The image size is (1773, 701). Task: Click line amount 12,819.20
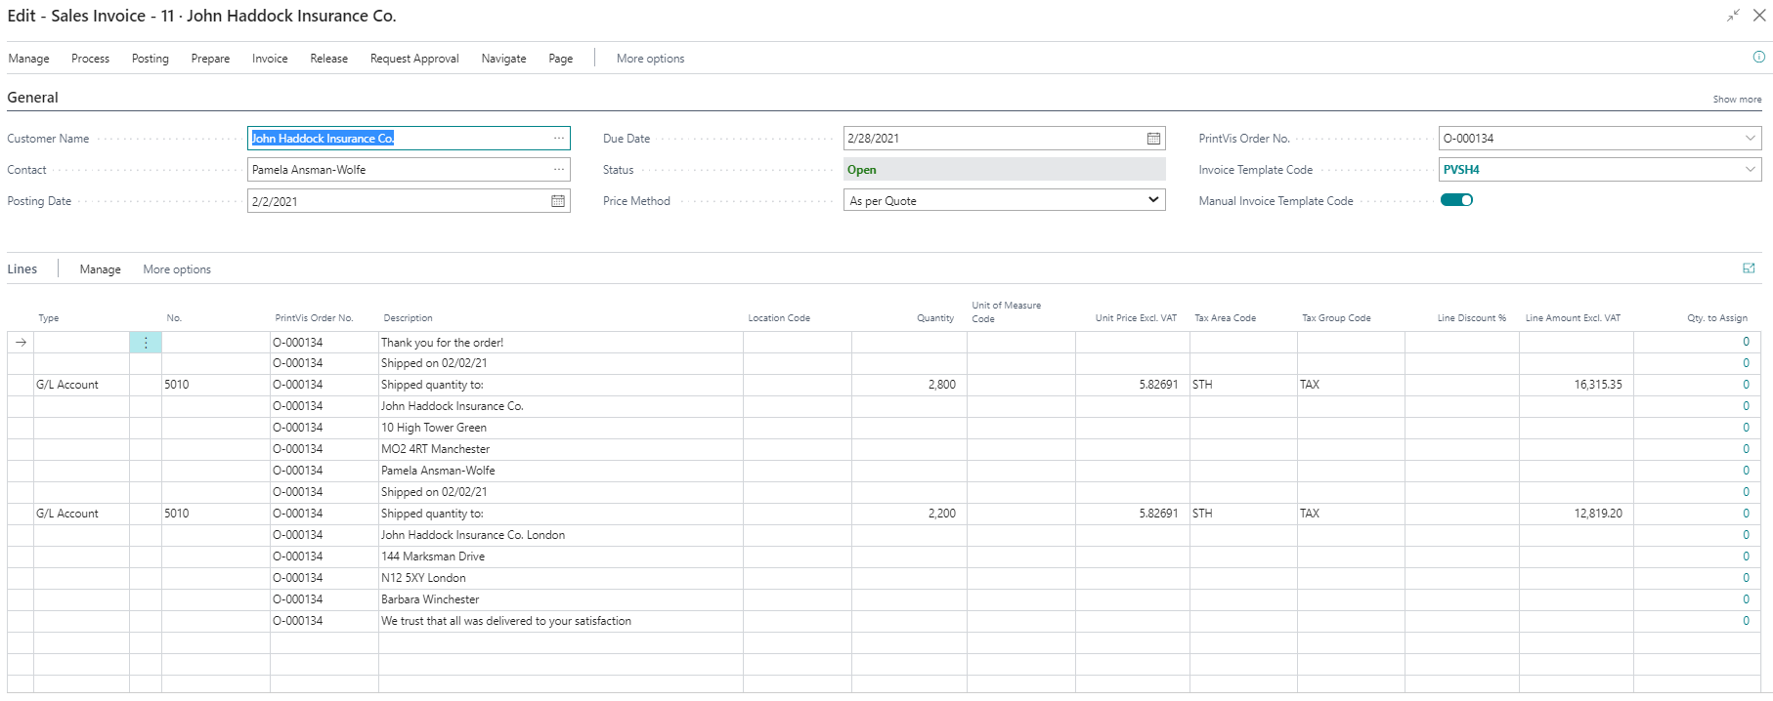coord(1576,514)
